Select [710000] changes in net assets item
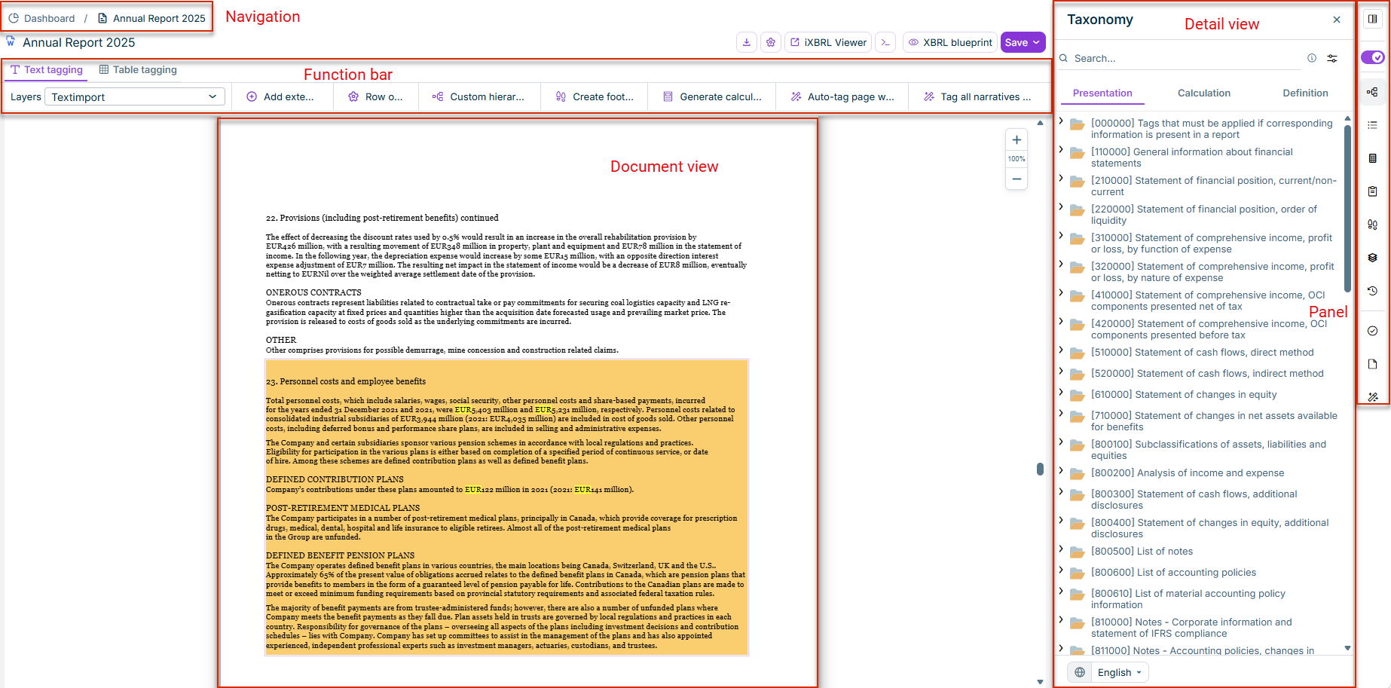The image size is (1391, 688). point(1214,421)
